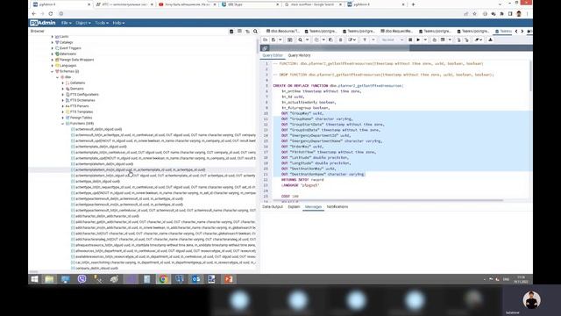Expand the Foreign Data Wrappers node

[53, 60]
